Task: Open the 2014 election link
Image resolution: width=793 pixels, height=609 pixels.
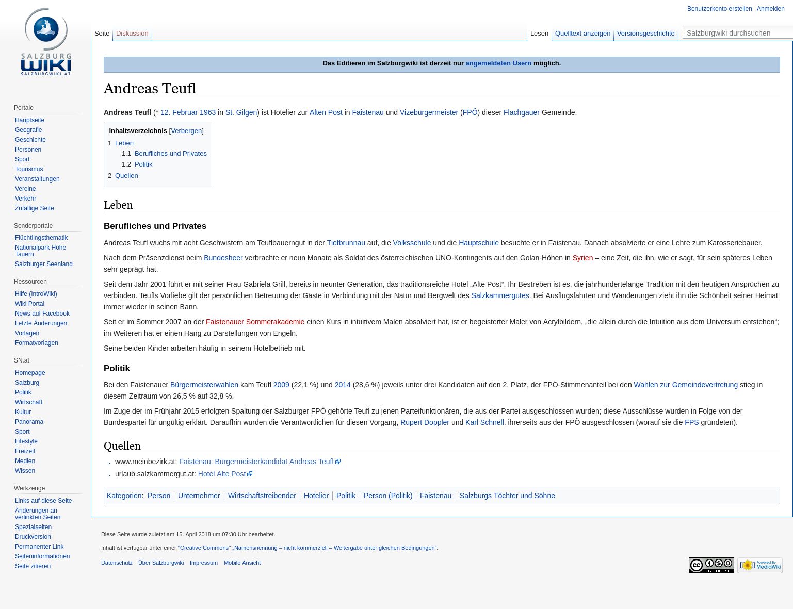Action: 343,385
